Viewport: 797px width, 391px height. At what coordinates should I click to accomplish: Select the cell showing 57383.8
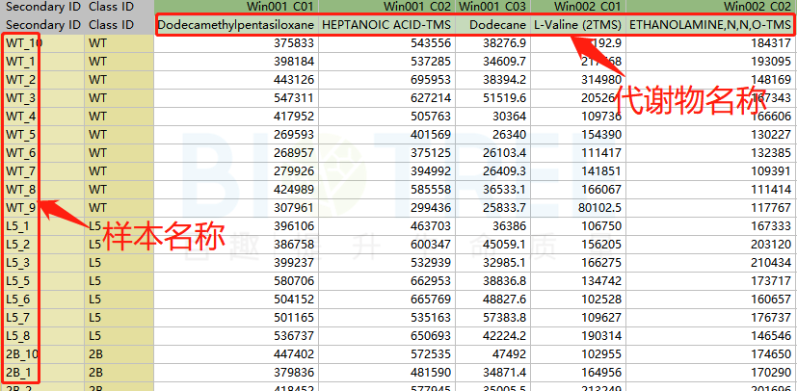coord(492,317)
